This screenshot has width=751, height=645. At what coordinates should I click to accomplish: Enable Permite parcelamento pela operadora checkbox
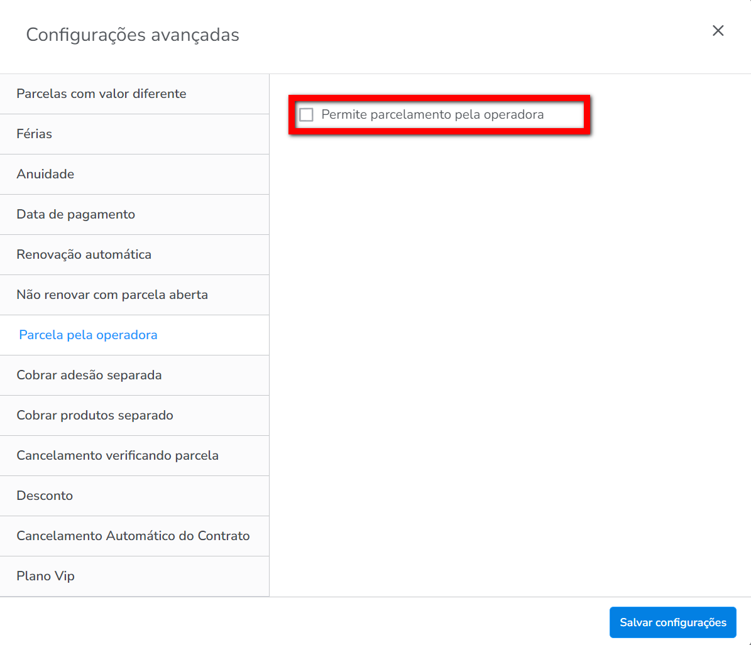pyautogui.click(x=306, y=115)
